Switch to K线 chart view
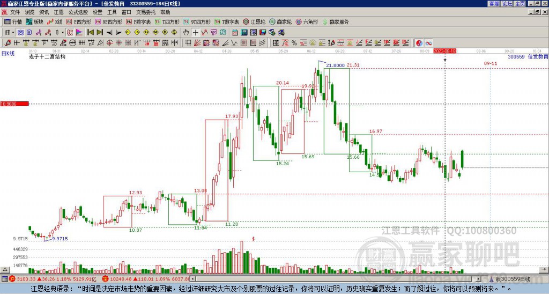549x294 pixels. [x=55, y=21]
